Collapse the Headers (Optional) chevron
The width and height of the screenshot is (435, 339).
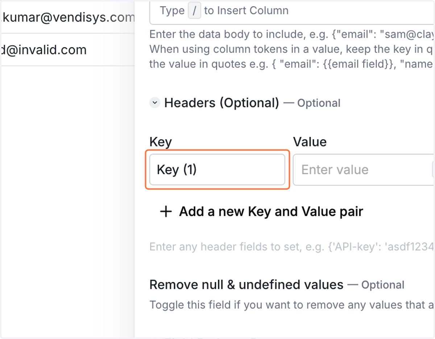155,103
